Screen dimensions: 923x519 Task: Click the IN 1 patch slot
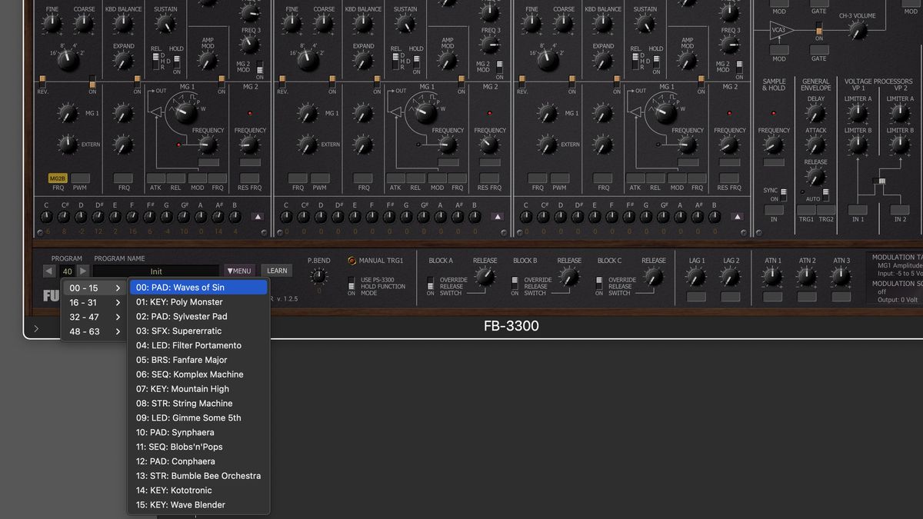858,209
